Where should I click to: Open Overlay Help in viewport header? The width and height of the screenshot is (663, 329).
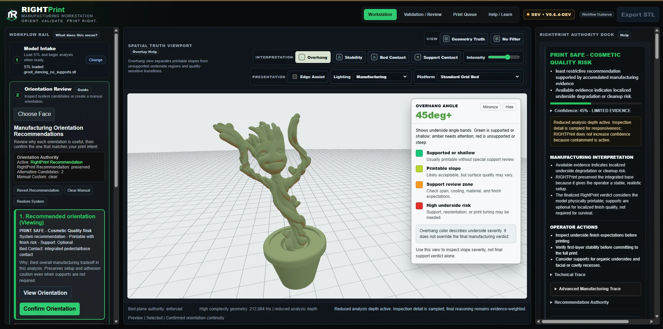[x=145, y=52]
